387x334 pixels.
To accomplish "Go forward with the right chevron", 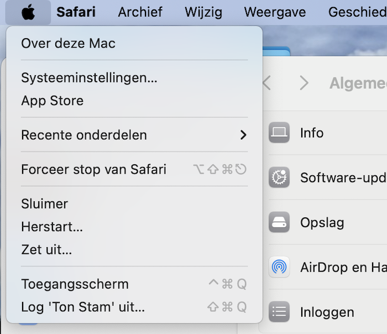I will click(x=304, y=84).
